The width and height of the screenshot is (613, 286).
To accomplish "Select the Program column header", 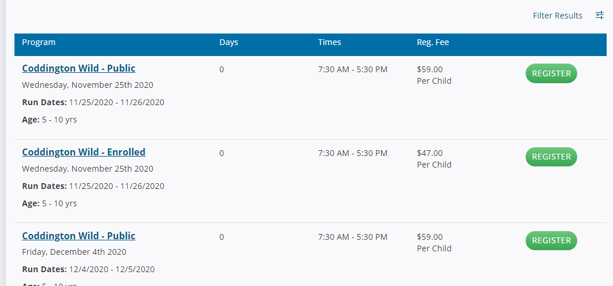I will click(x=39, y=42).
